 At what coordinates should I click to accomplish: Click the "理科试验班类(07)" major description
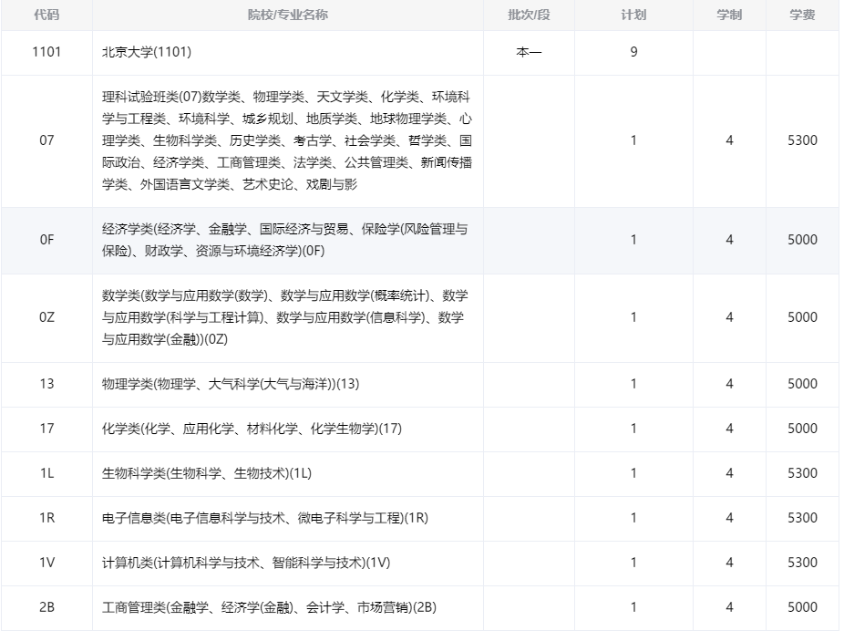pyautogui.click(x=287, y=140)
